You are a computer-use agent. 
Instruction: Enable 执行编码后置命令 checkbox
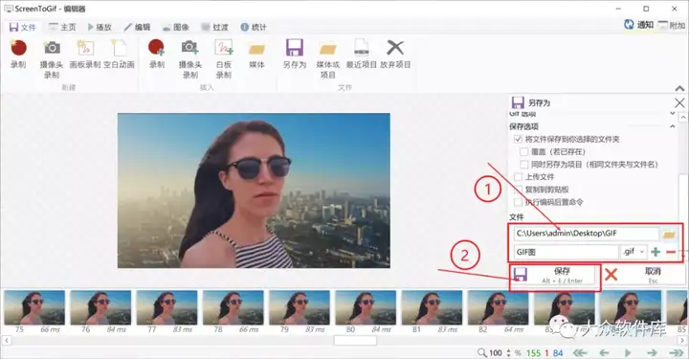click(x=518, y=202)
